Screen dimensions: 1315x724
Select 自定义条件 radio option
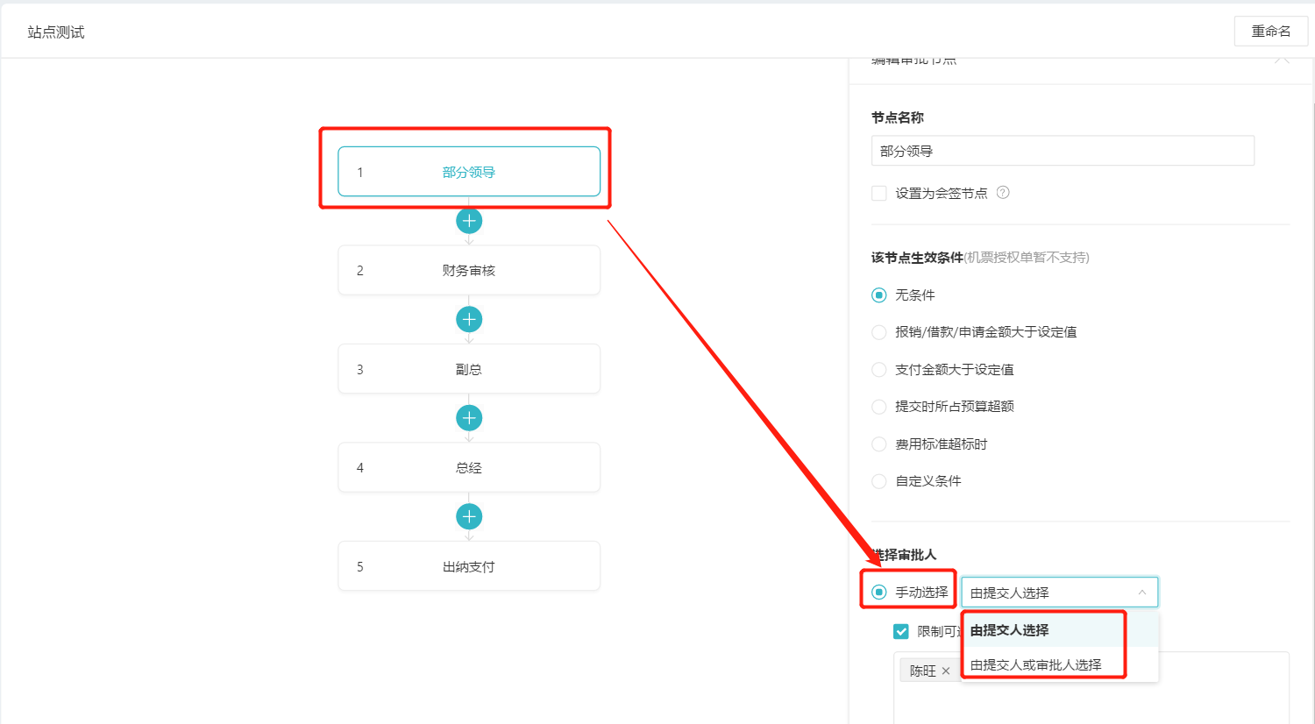tap(878, 481)
